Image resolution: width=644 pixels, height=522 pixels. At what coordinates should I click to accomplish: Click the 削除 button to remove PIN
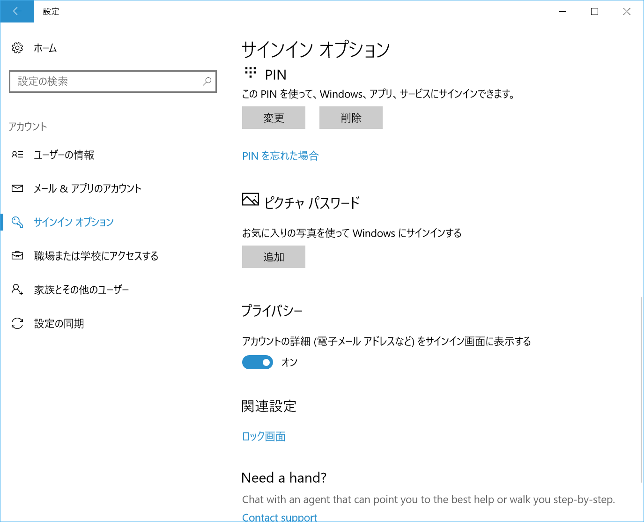(x=350, y=118)
